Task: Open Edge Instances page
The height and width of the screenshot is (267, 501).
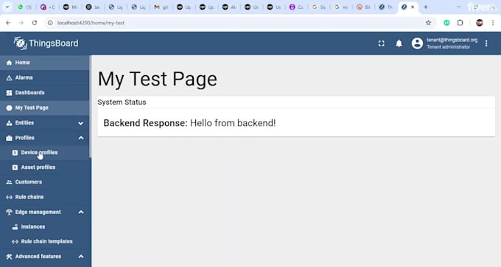Action: pyautogui.click(x=45, y=226)
